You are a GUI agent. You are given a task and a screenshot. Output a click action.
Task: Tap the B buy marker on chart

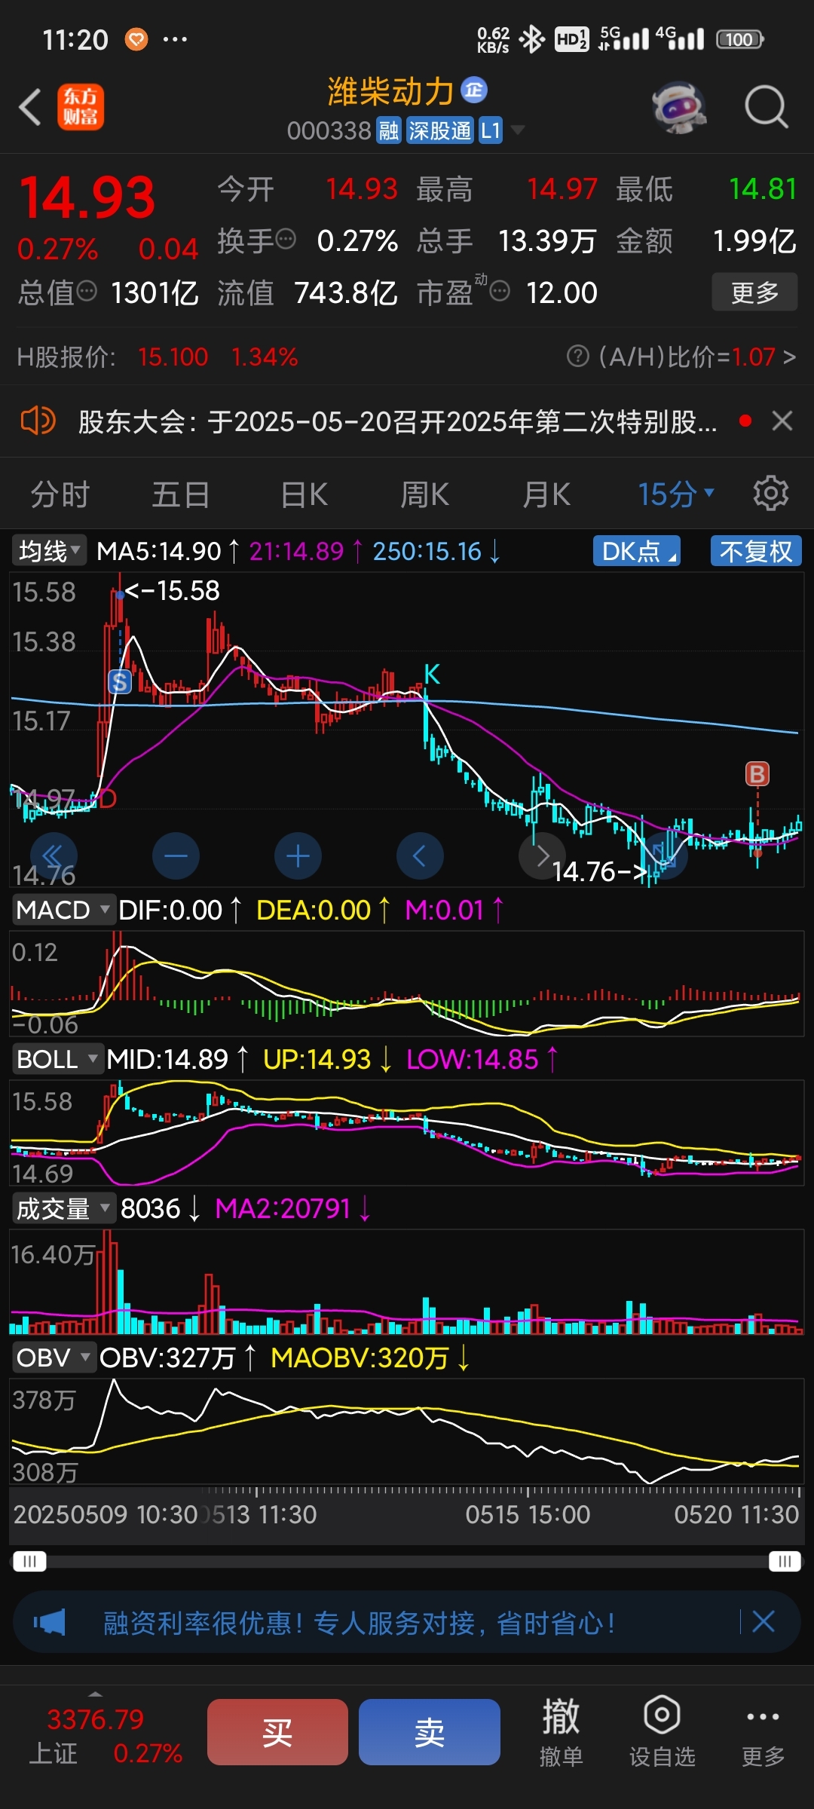click(x=757, y=774)
